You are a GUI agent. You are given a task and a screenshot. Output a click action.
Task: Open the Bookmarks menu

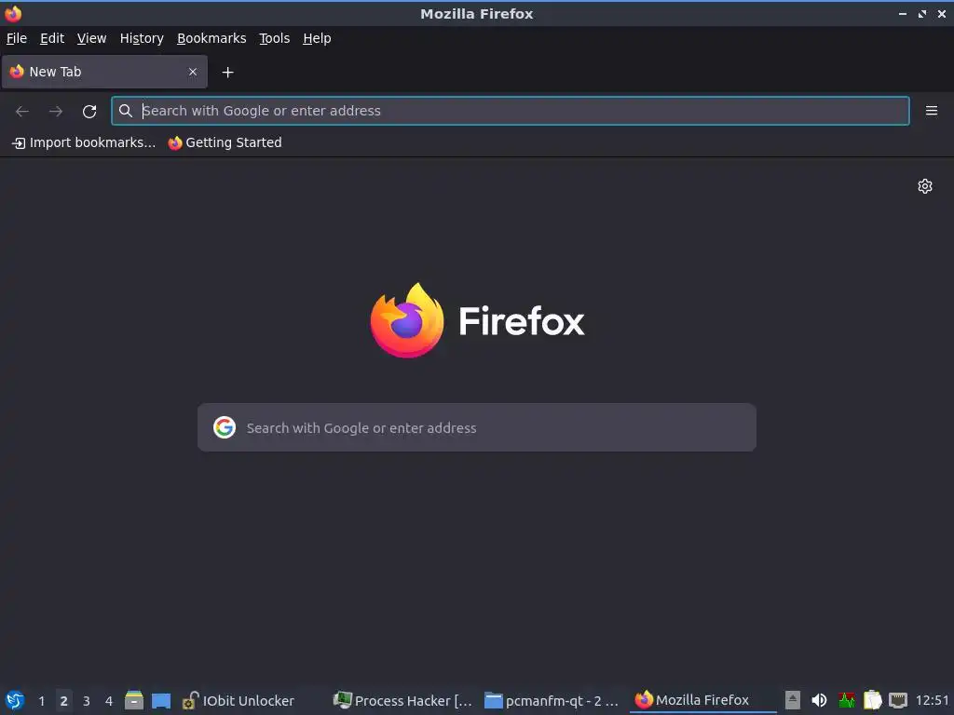click(211, 38)
